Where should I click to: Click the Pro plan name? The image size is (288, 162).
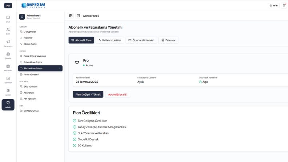point(86,60)
